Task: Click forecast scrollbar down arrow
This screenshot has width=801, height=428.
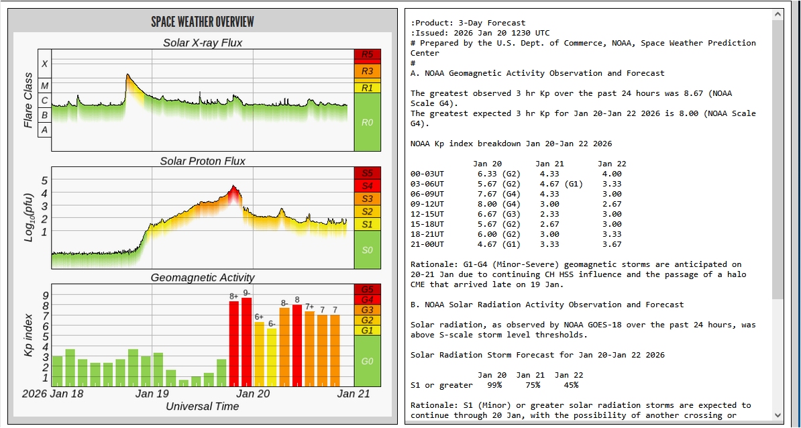Action: click(x=778, y=415)
